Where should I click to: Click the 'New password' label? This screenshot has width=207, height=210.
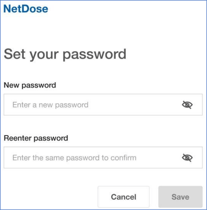(30, 85)
